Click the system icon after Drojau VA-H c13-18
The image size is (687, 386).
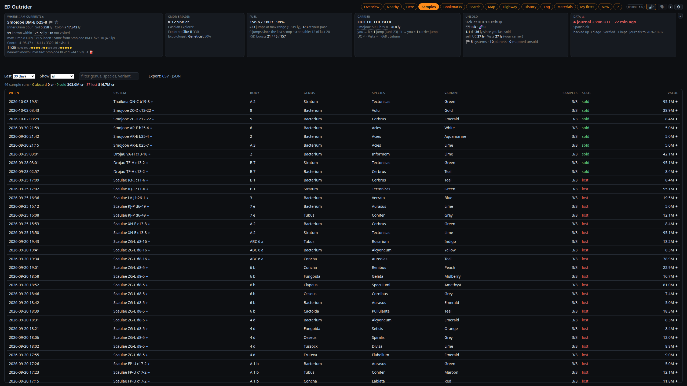149,154
